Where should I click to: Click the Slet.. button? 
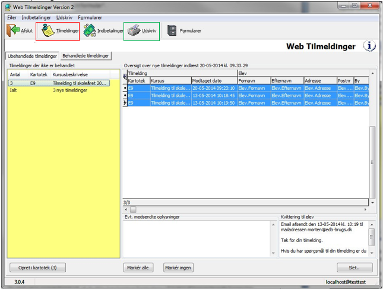coord(354,268)
